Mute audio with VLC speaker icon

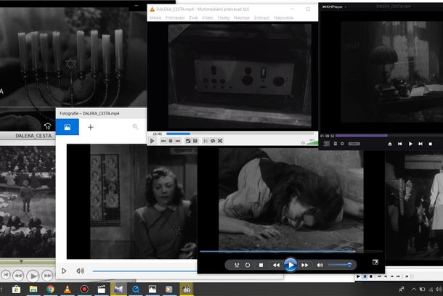[303, 143]
